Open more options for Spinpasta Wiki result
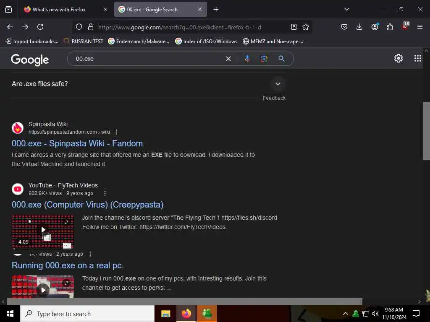Viewport: 430px width, 322px height. point(116,132)
